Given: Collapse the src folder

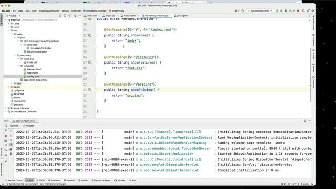Looking at the screenshot, I should pyautogui.click(x=8, y=30).
